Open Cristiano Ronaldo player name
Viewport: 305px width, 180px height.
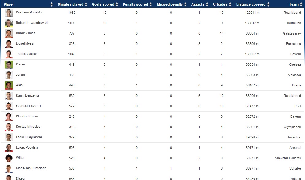[x=29, y=13]
